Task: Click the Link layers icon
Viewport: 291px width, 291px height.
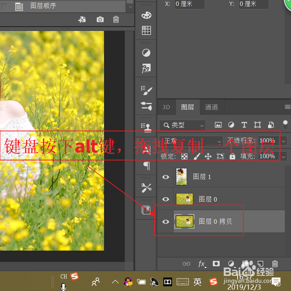Action: [186, 263]
